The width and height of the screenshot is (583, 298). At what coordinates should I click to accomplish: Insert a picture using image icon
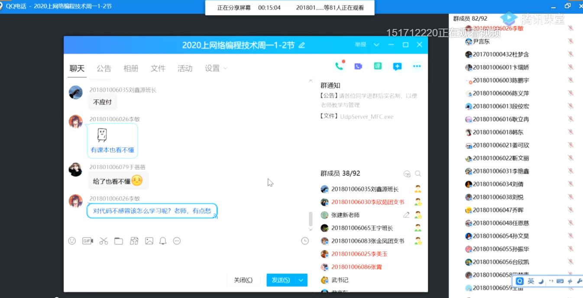[x=149, y=241]
